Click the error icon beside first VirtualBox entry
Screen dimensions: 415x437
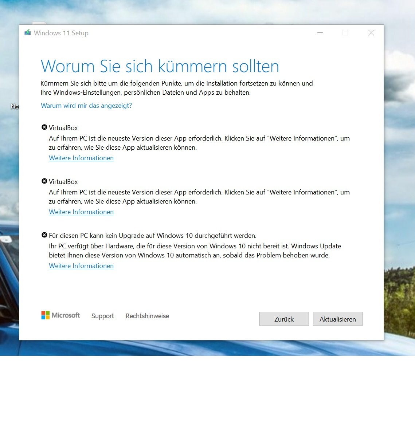click(x=44, y=127)
